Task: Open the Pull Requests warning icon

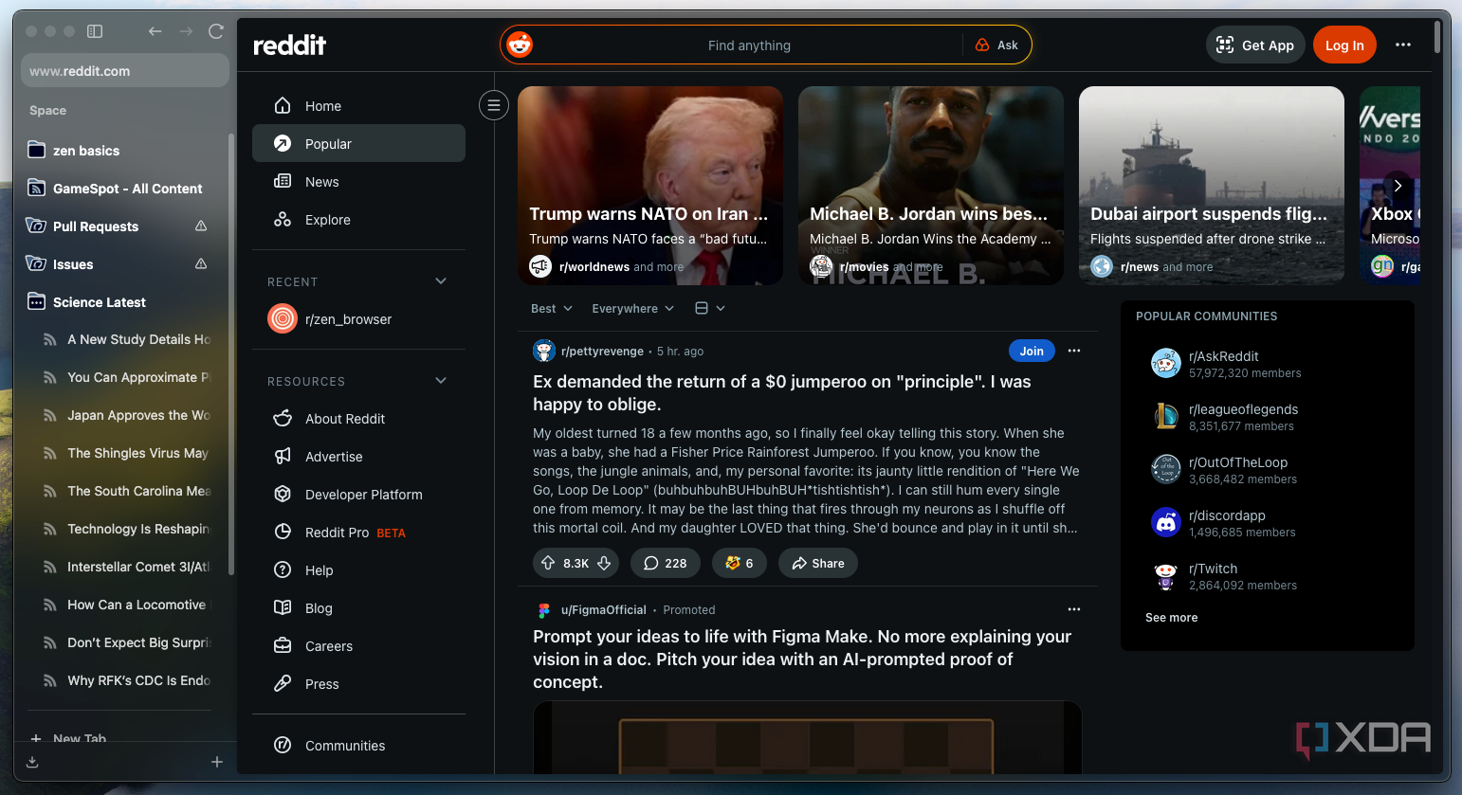Action: coord(201,226)
